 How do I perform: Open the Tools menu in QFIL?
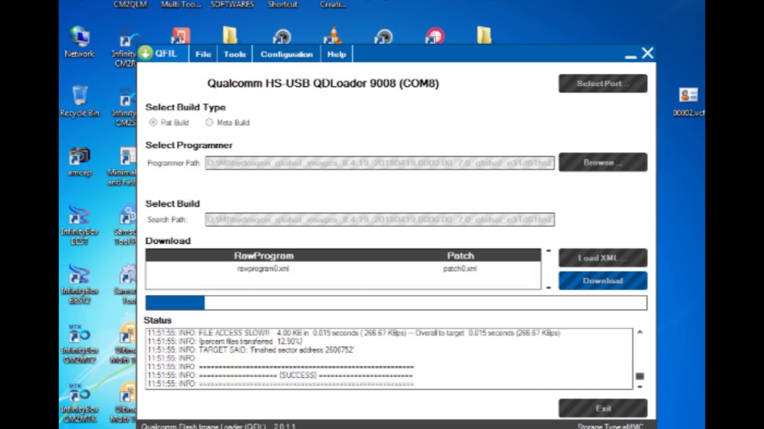coord(235,54)
